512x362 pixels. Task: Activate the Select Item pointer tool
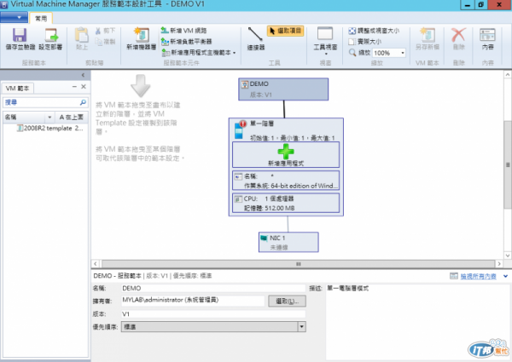(x=286, y=31)
